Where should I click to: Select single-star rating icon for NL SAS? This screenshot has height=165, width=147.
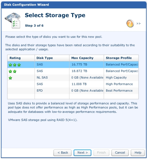coord(10,78)
